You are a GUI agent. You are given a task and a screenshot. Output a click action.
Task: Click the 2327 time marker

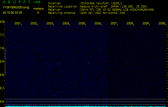(114, 24)
